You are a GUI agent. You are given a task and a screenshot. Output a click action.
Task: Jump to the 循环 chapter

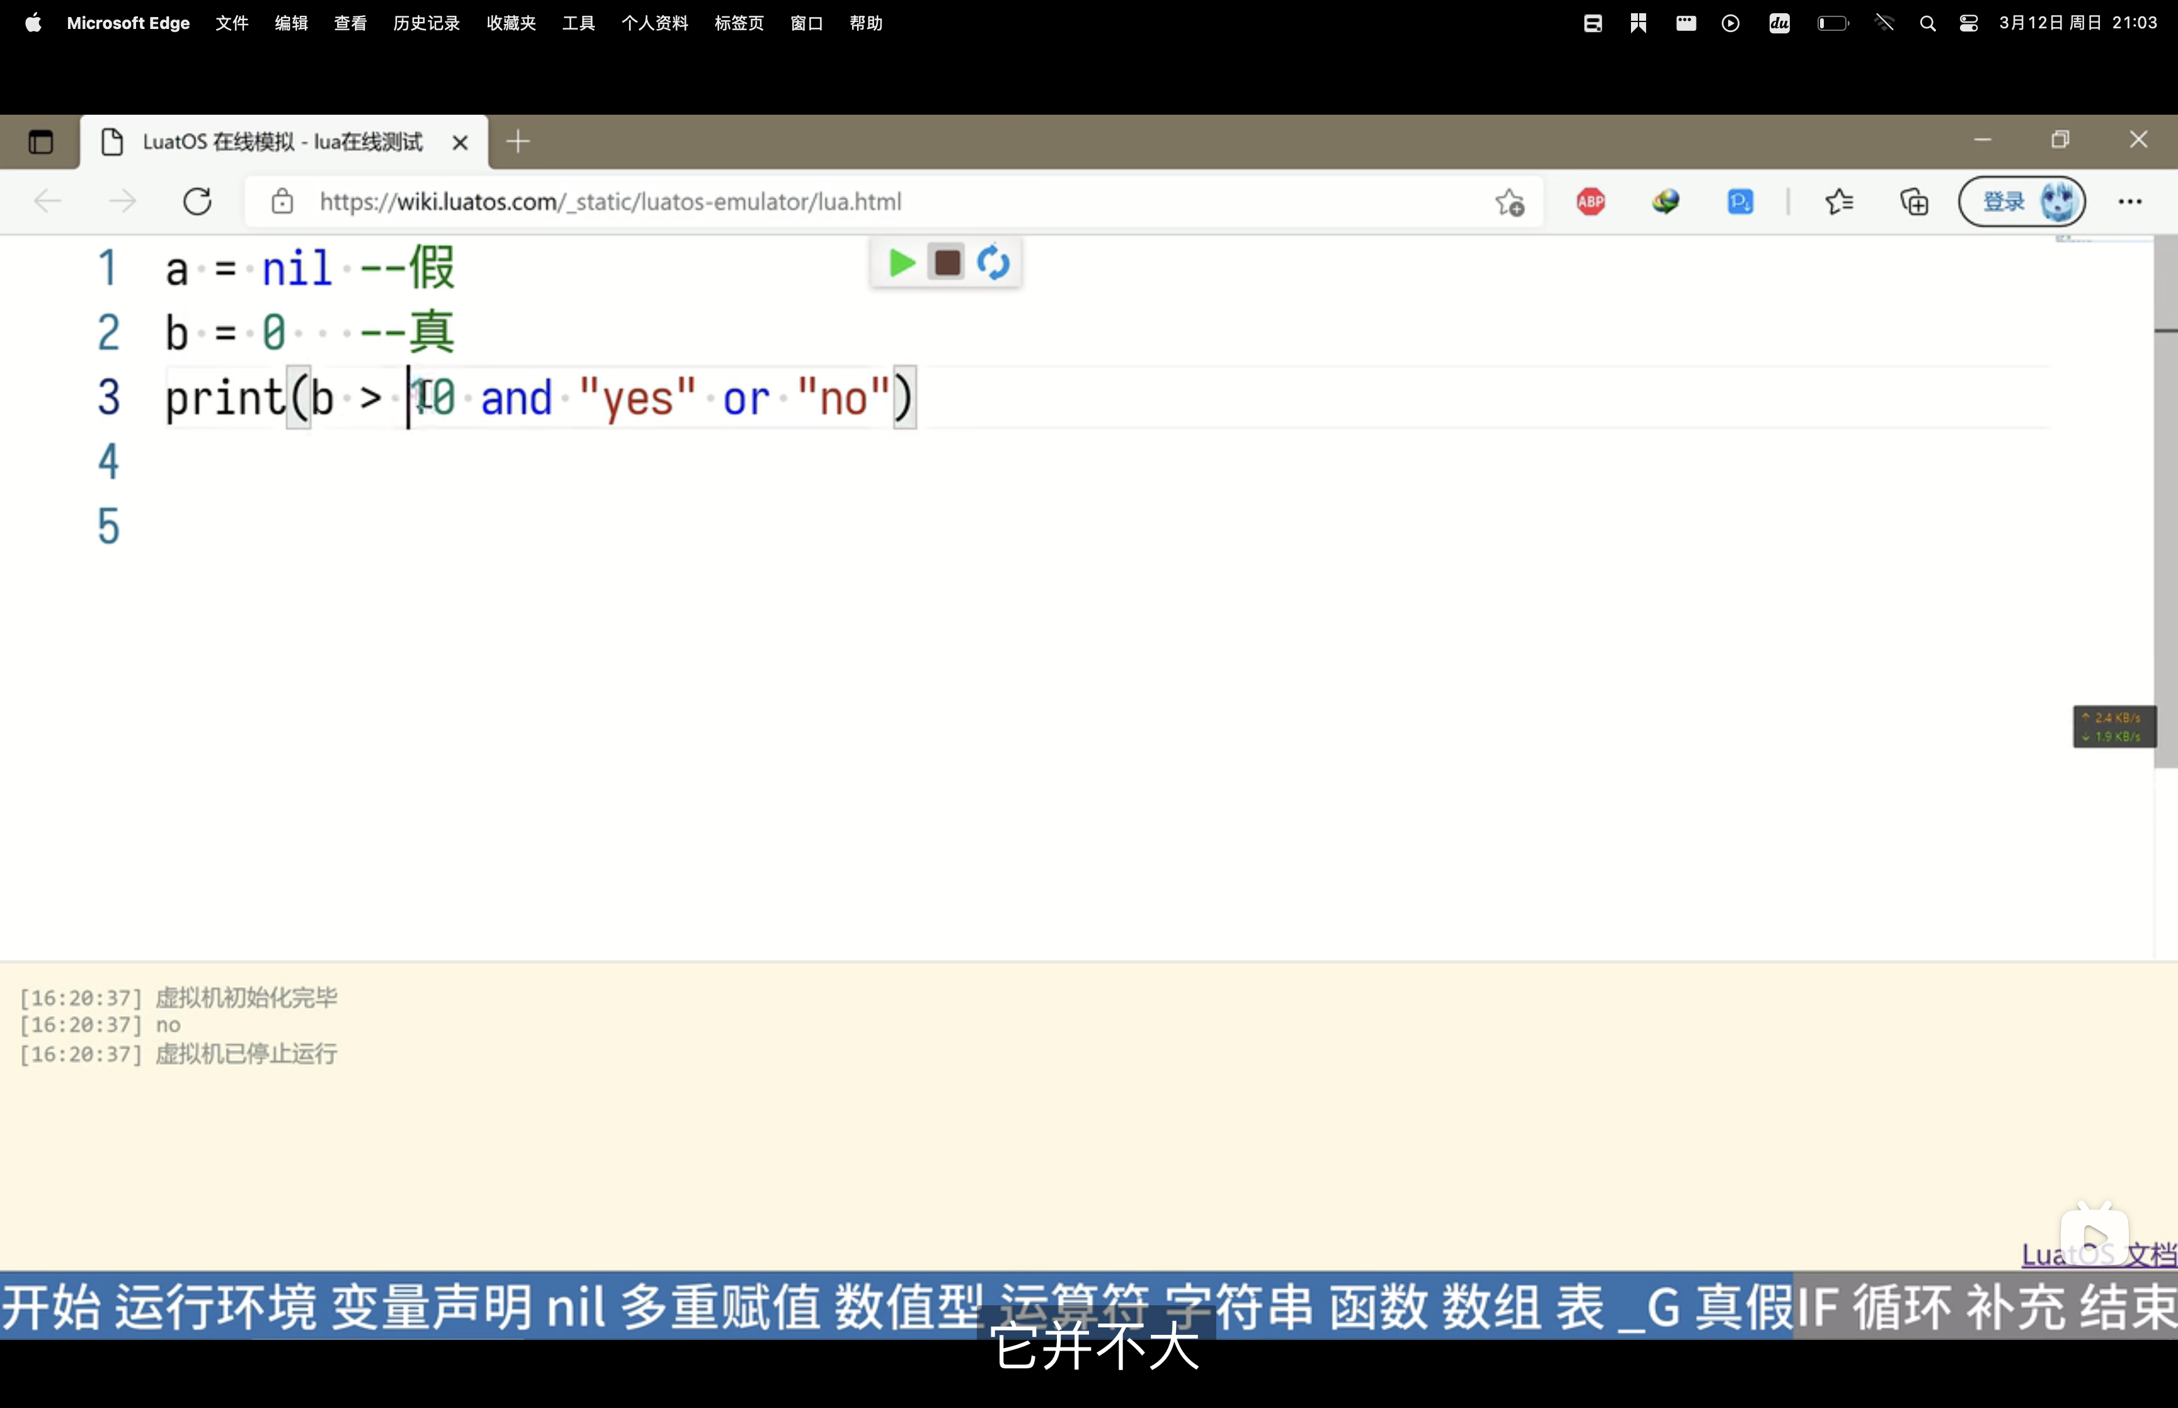[x=1902, y=1306]
